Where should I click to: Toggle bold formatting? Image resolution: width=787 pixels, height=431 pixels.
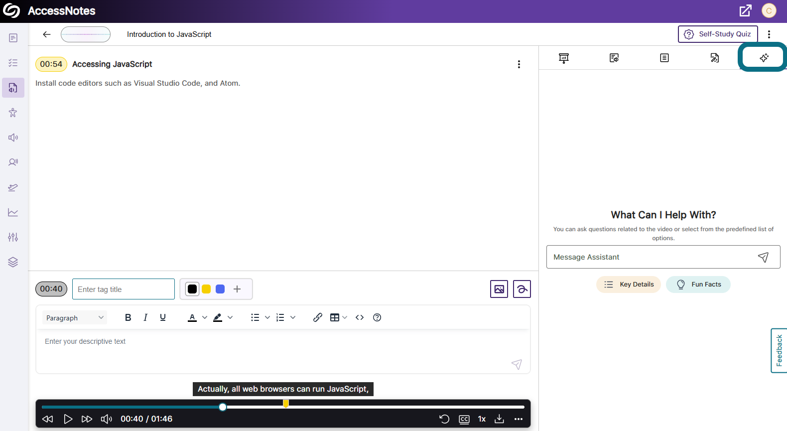tap(128, 317)
